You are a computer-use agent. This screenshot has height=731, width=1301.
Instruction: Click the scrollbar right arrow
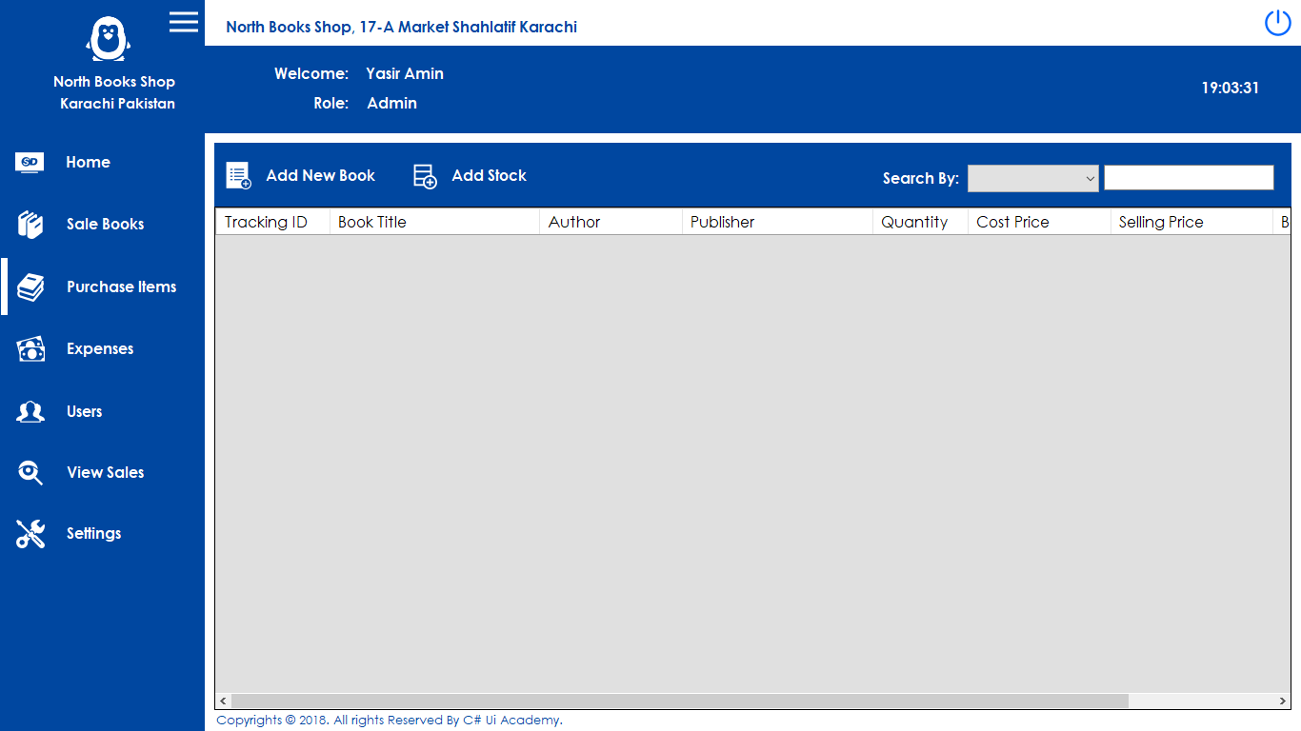click(1283, 701)
